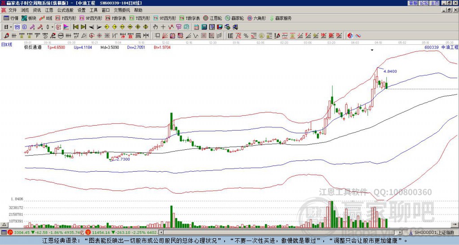Click the red pencil drawing icon

point(6,36)
